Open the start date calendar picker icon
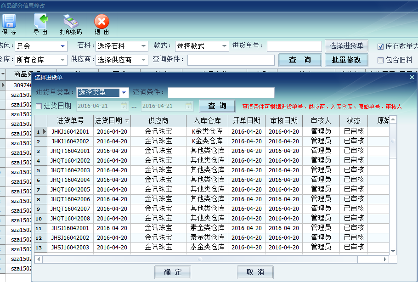The width and height of the screenshot is (418, 282). point(124,106)
